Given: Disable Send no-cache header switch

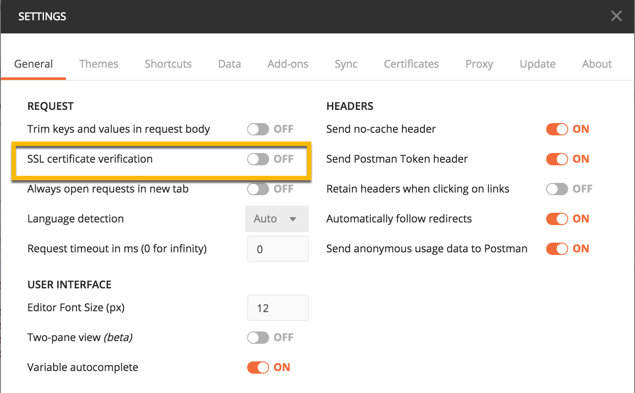Looking at the screenshot, I should [557, 129].
